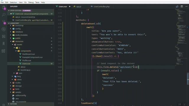Click Vue icon of Dashboard.vue file
Viewport: 189px width, 106px height.
20,54
